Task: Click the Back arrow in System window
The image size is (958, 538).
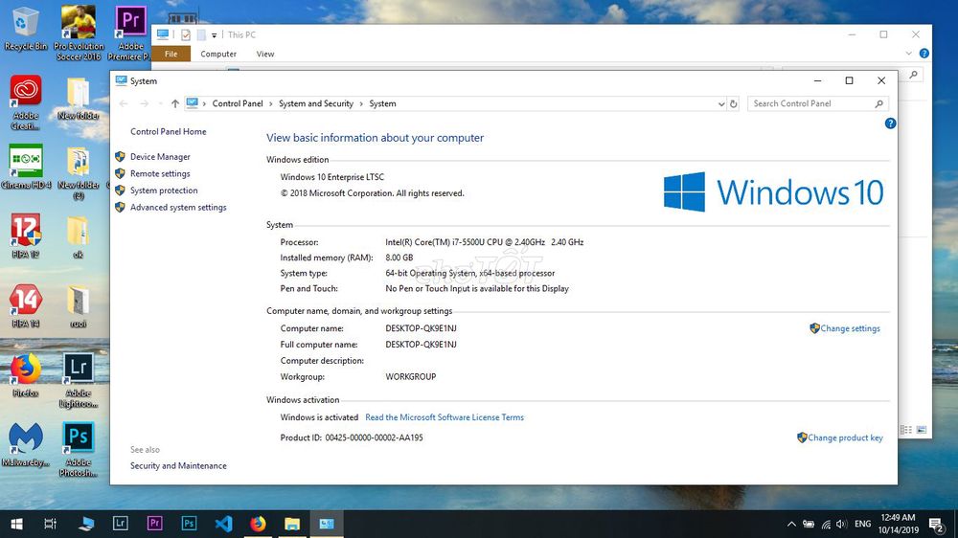Action: pos(124,103)
